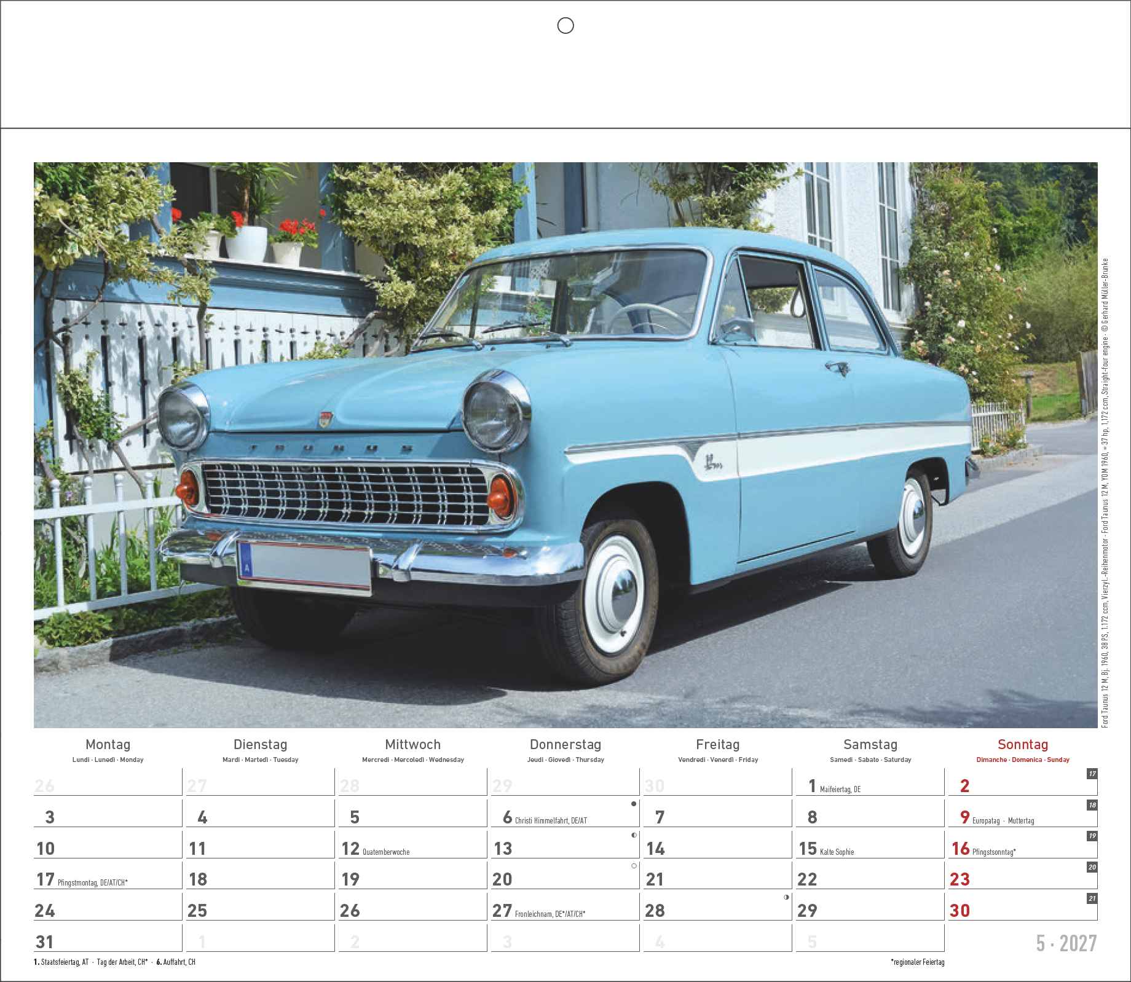Select week number badge 21

pos(1092,898)
